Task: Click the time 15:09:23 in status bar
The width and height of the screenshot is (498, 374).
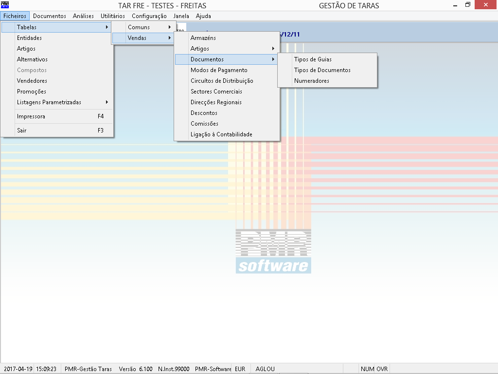Action: [46, 369]
